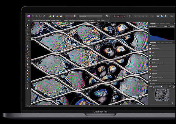Image resolution: width=176 pixels, height=124 pixels.
Task: Open the Transform tab
Action: [x=158, y=84]
